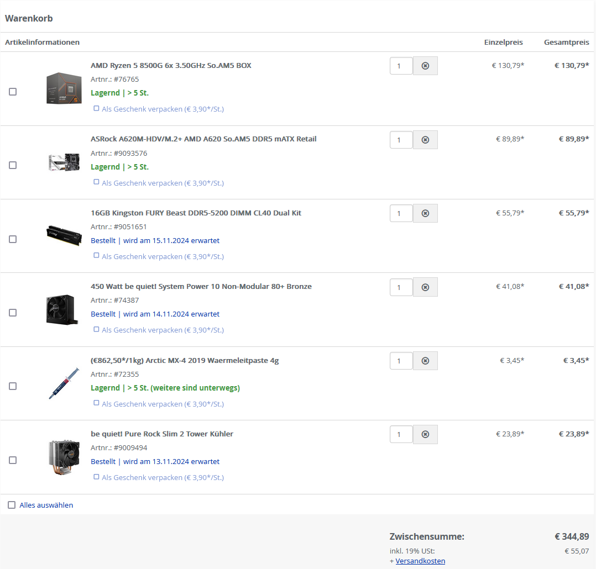
Task: Click quantity field for Arctic MX-4
Action: 401,361
